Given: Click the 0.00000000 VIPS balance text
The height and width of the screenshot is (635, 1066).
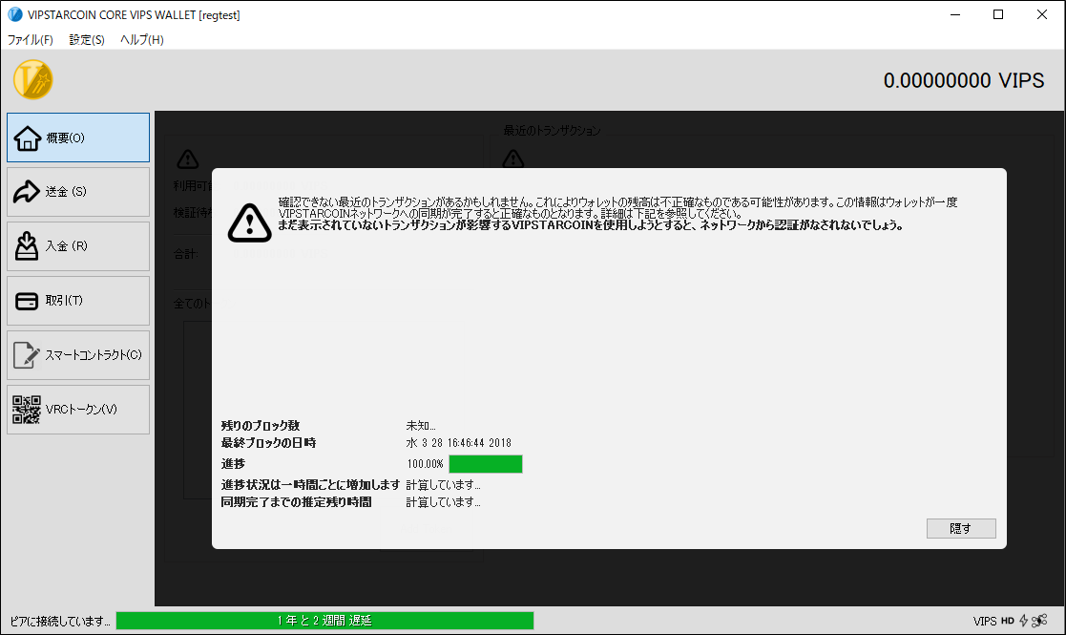Looking at the screenshot, I should point(963,80).
